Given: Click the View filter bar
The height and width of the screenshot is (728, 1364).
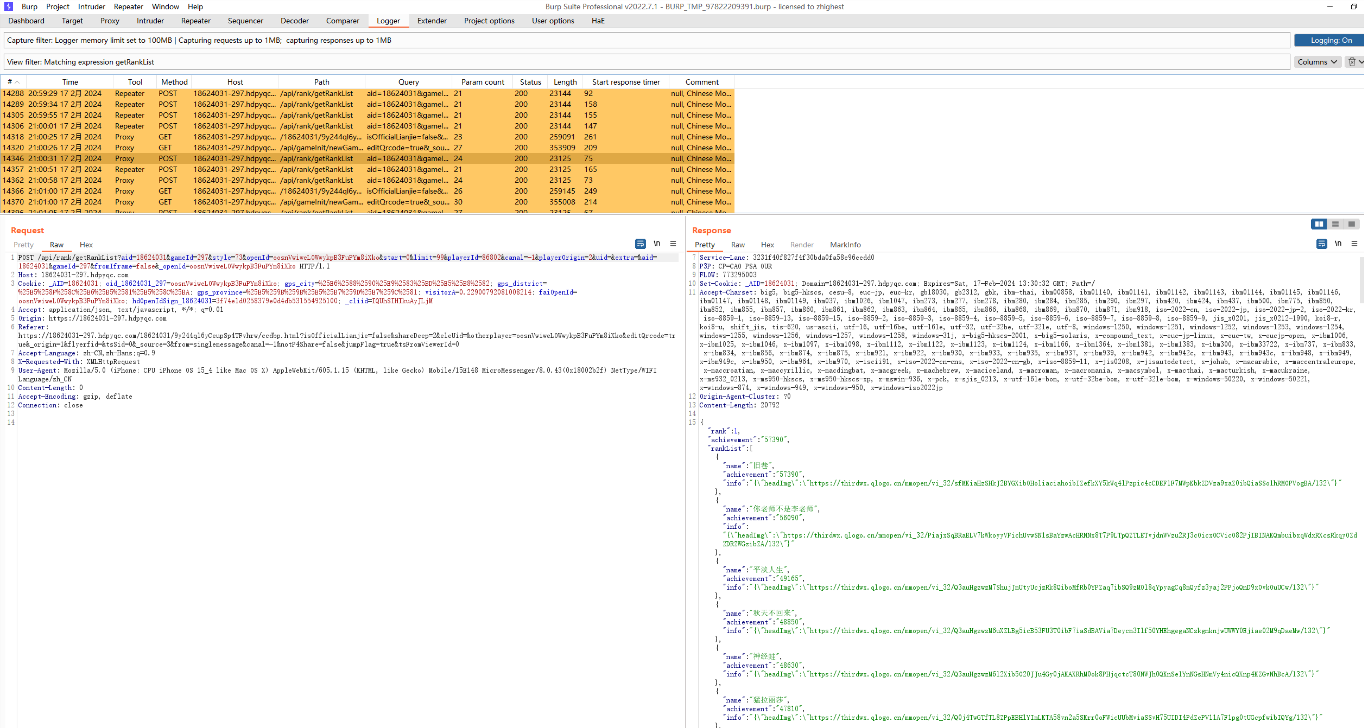Looking at the screenshot, I should tap(646, 62).
